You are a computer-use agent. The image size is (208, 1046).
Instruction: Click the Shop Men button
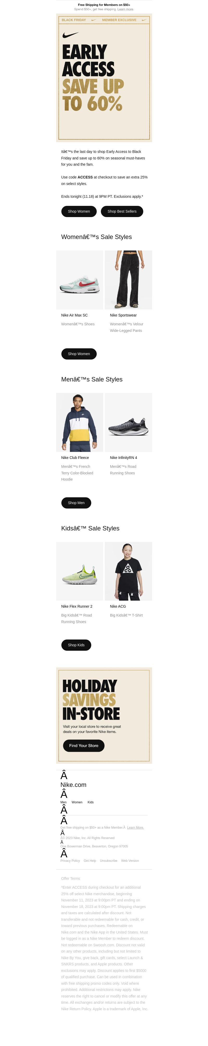click(76, 503)
